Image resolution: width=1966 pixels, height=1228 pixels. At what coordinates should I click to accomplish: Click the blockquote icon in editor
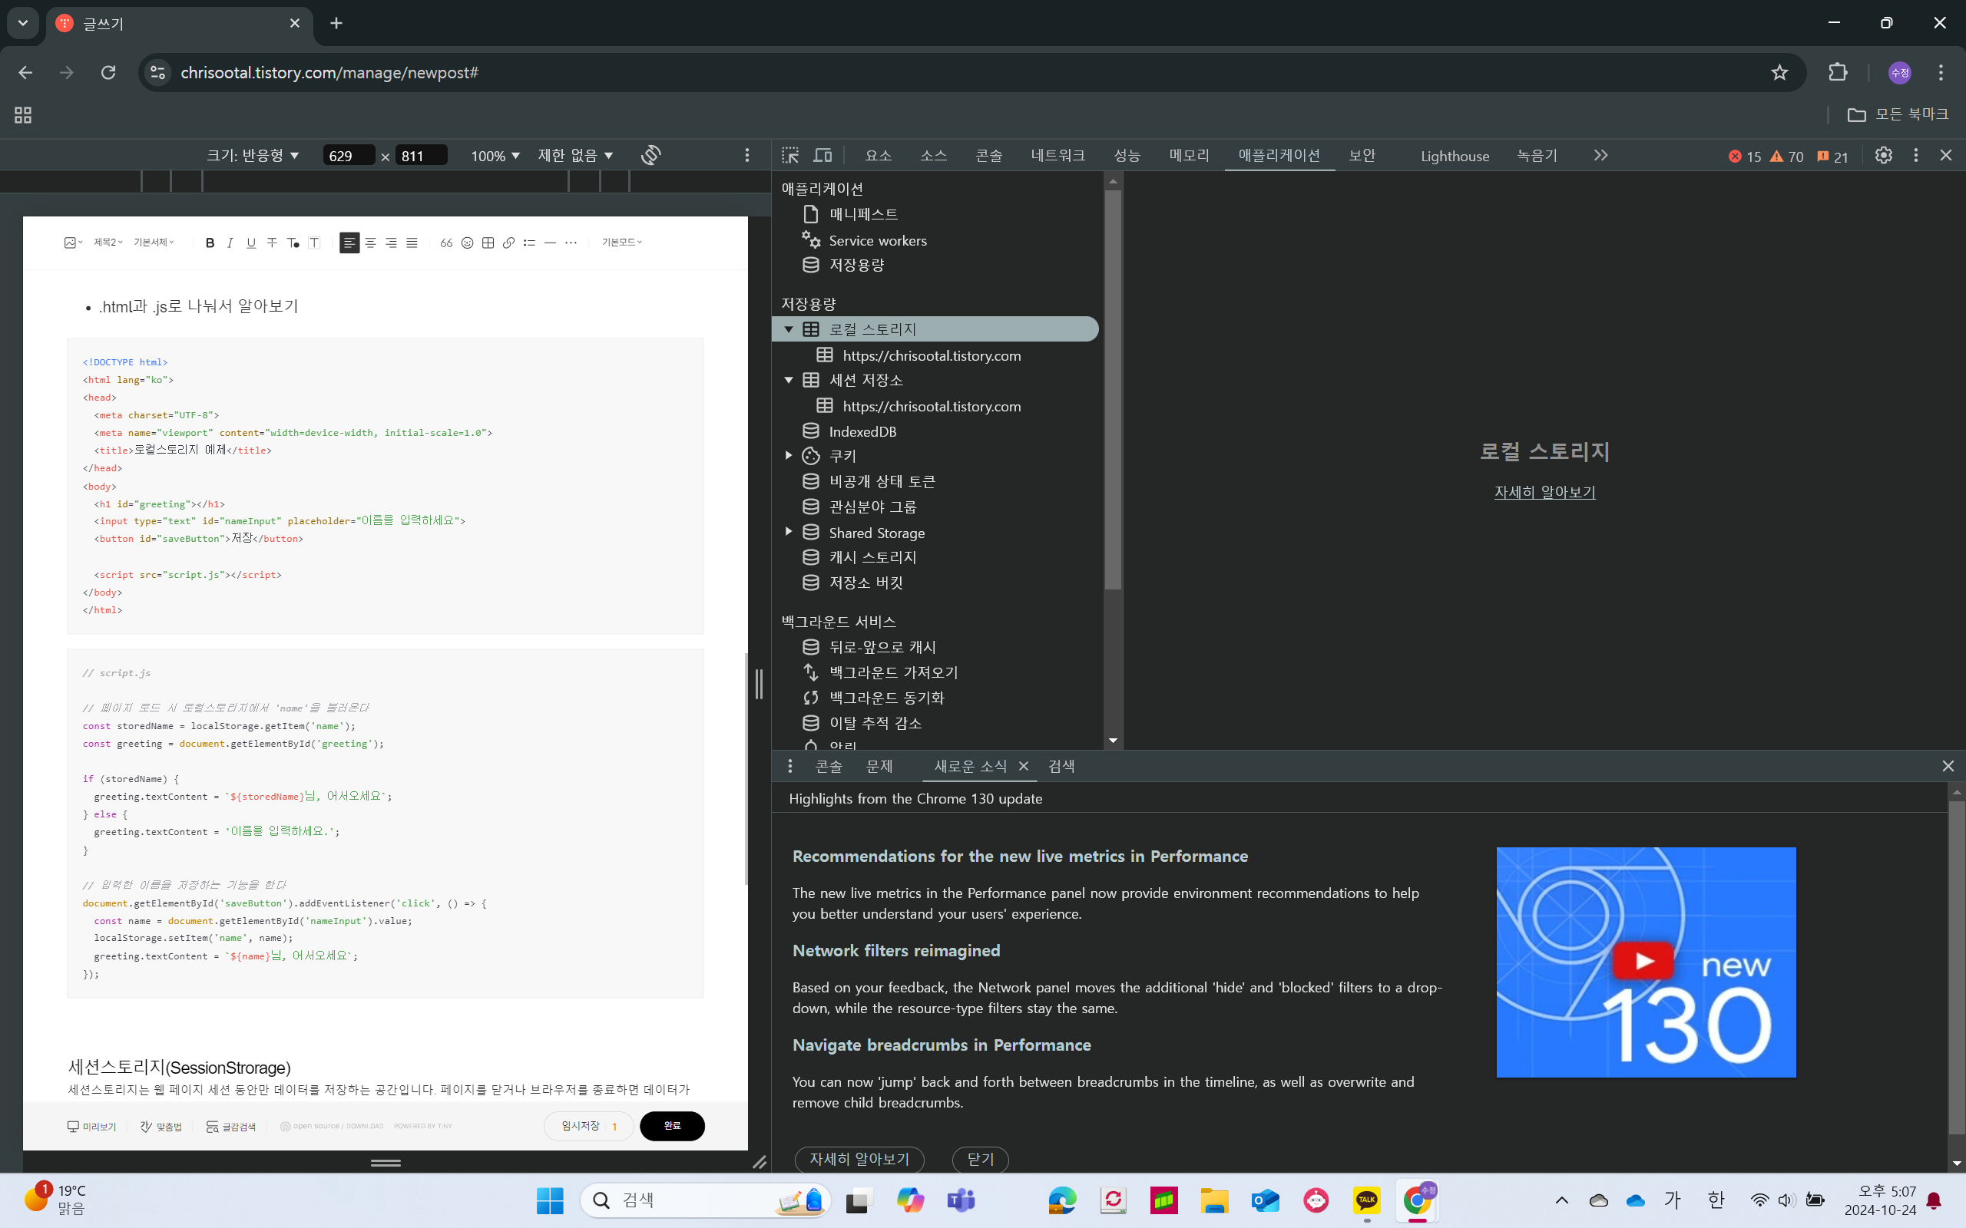pos(446,242)
